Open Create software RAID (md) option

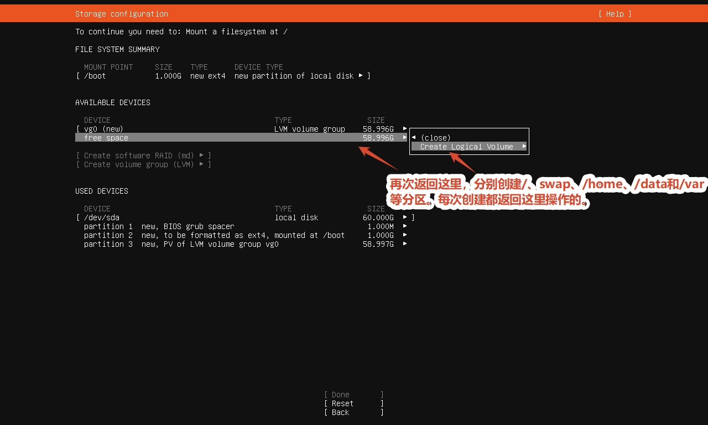(144, 156)
